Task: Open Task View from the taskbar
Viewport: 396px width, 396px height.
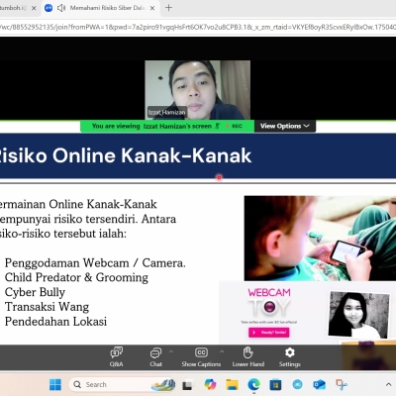Action: tap(187, 385)
